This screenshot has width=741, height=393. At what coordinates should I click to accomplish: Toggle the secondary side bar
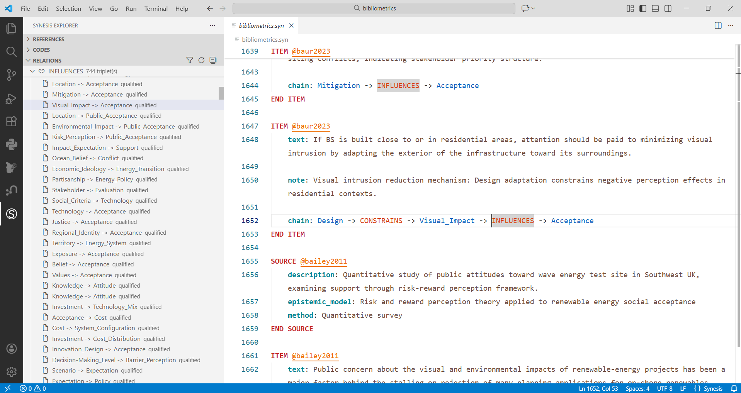pos(668,8)
